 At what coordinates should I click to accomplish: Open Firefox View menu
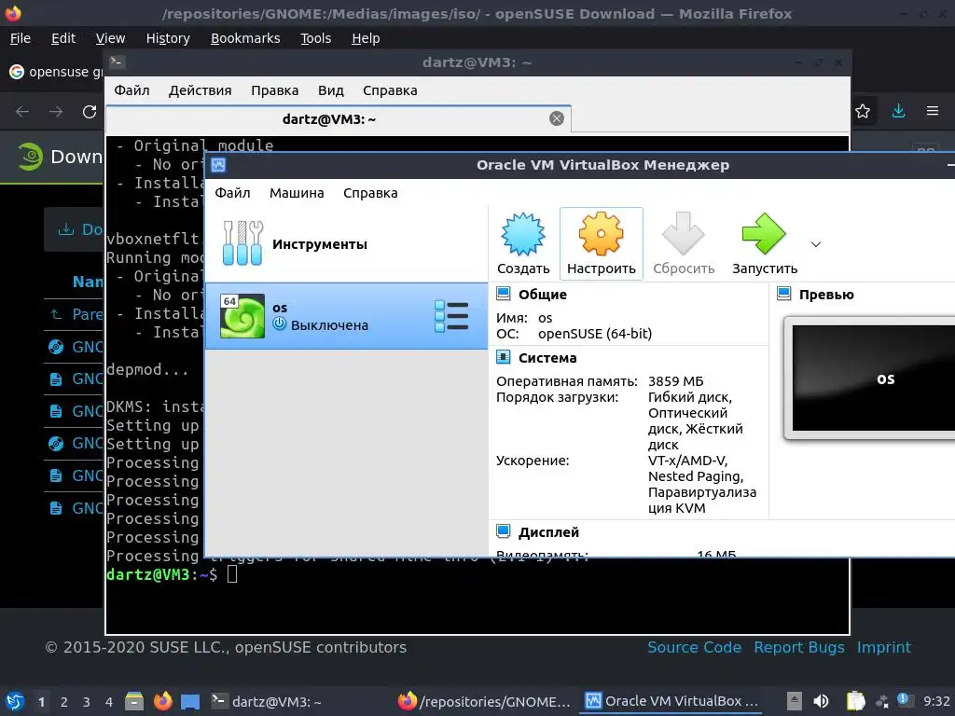[110, 38]
